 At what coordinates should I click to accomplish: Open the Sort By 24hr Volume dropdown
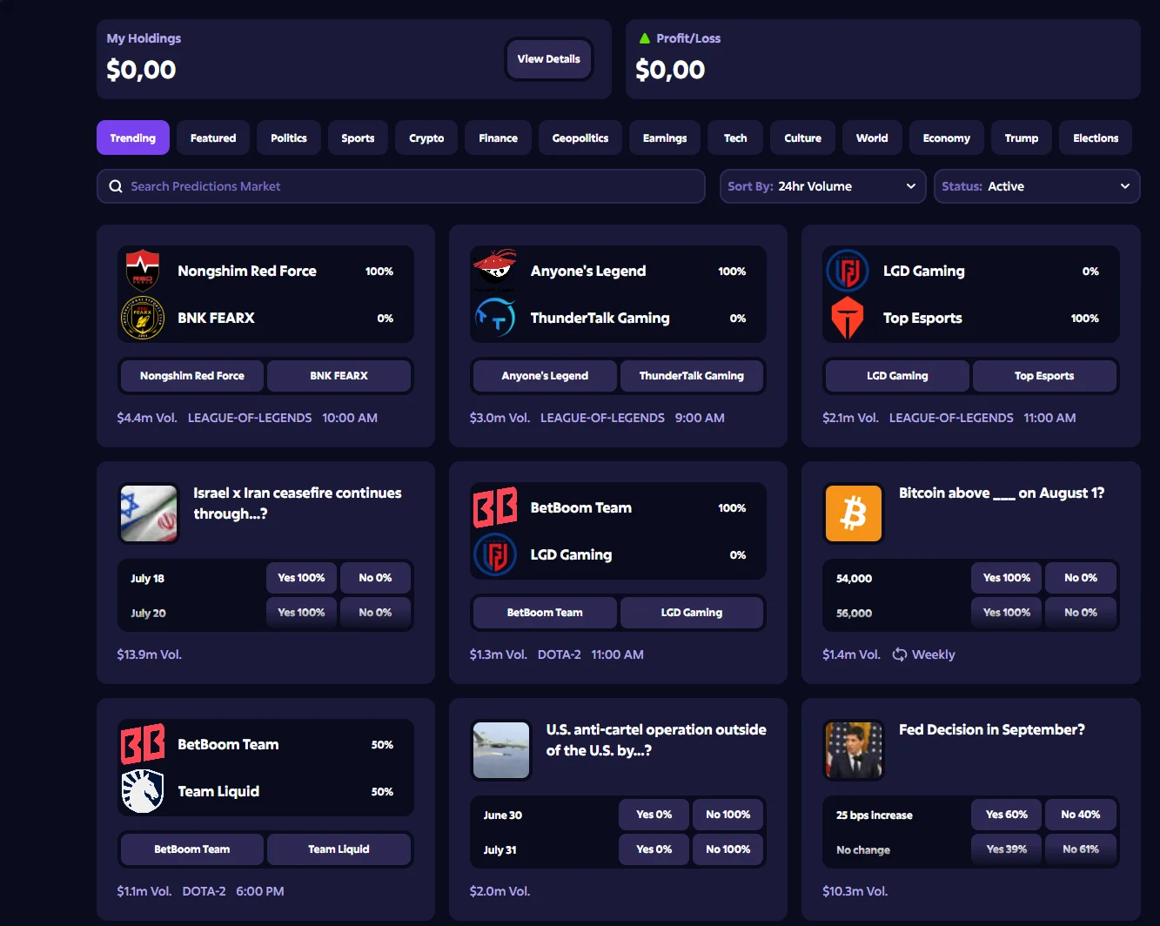(x=823, y=186)
